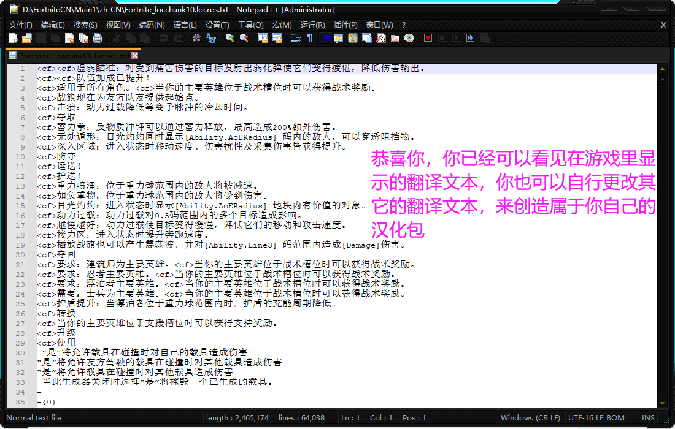Start macro recording with red dot icon

point(428,38)
